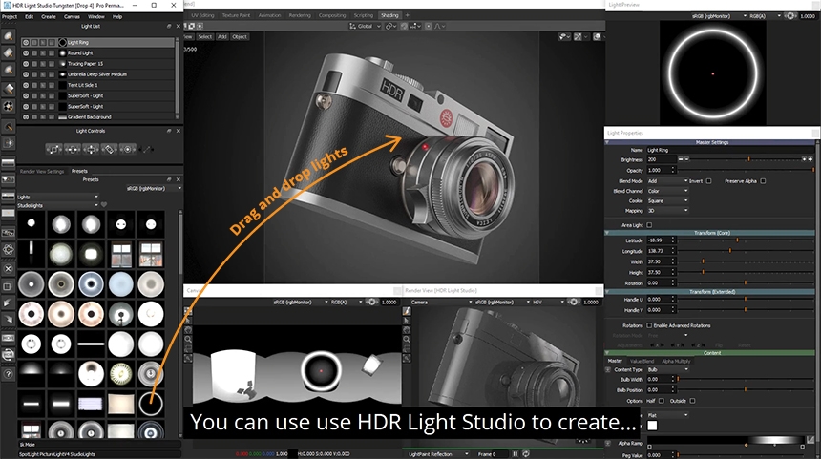
Task: Click the spotted multi-light toolbar icon
Action: click(x=8, y=106)
